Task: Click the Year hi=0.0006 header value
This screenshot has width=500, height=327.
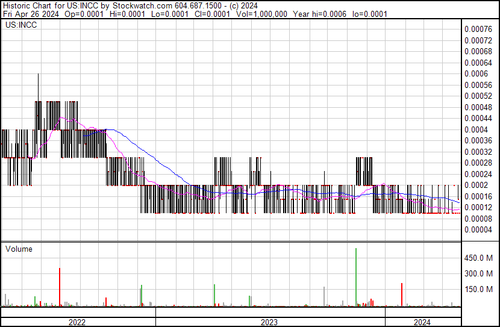Action: pyautogui.click(x=319, y=14)
